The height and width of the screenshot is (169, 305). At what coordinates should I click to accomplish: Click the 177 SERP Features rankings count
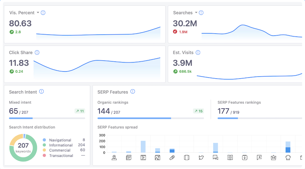pos(223,111)
